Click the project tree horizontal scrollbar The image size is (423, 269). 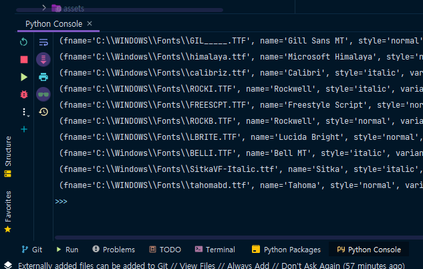(120, 10)
